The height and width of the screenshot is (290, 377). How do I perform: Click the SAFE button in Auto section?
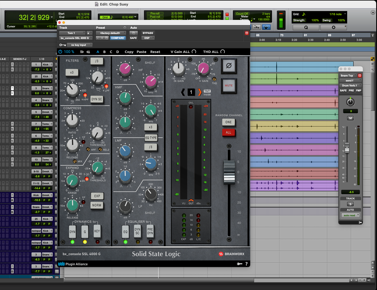(133, 38)
